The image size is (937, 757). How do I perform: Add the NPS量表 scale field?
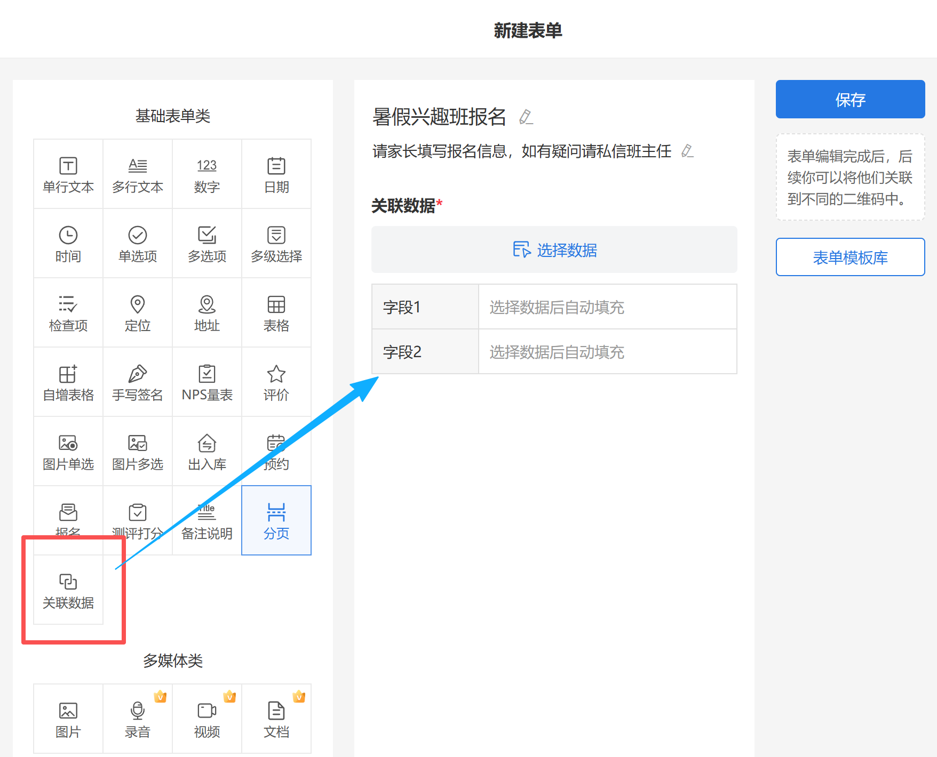click(207, 382)
